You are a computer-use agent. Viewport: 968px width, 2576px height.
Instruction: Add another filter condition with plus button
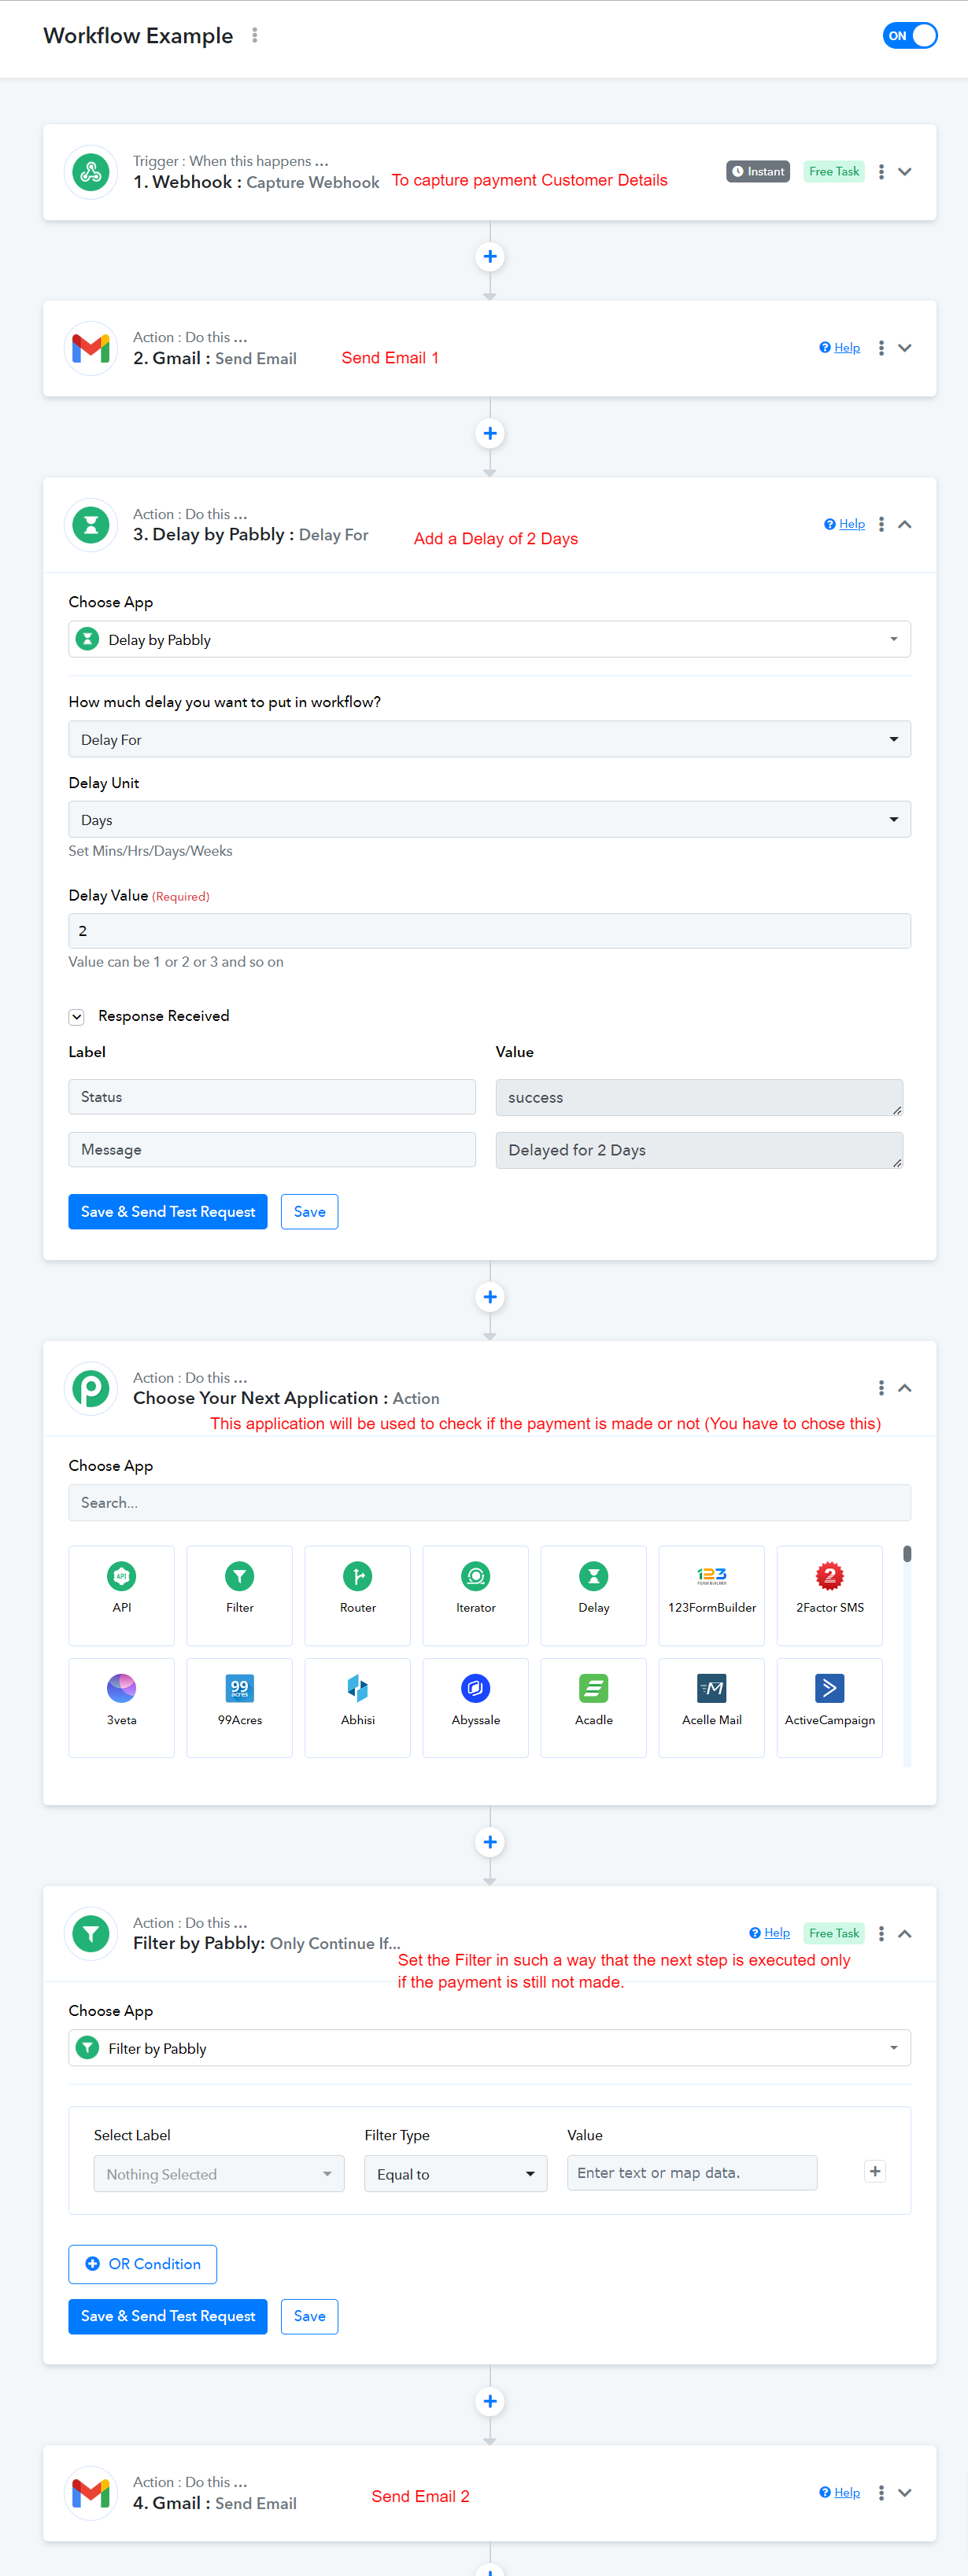(875, 2171)
